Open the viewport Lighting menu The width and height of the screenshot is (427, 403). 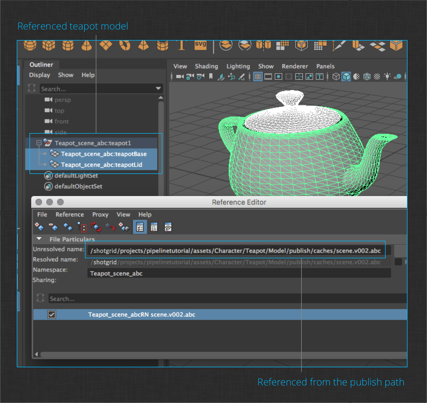click(238, 66)
